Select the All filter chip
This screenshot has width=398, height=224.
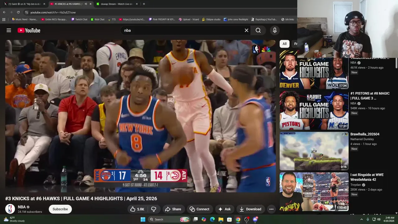[x=285, y=44]
